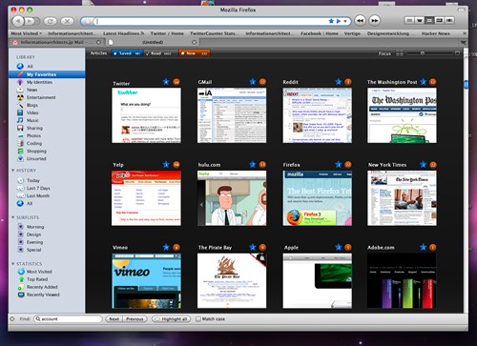Open the Twitter site thumbnail
477x346 pixels.
point(146,115)
